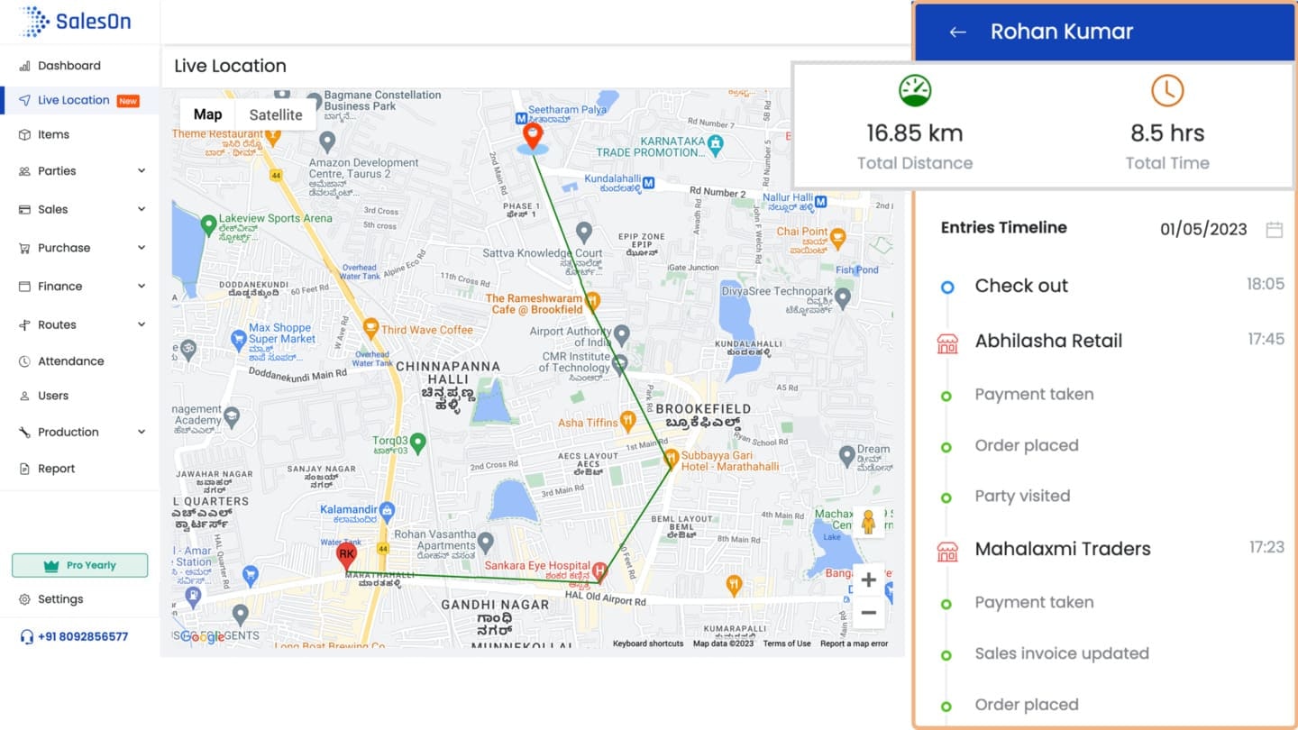This screenshot has height=730, width=1298.
Task: Zoom out the map with the minus button
Action: pyautogui.click(x=868, y=613)
